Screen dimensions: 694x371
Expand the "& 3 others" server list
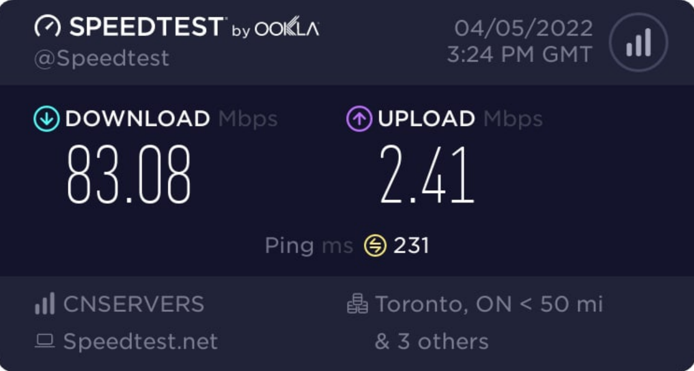coord(431,341)
